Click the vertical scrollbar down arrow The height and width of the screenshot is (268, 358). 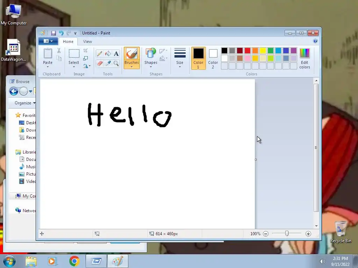click(316, 226)
